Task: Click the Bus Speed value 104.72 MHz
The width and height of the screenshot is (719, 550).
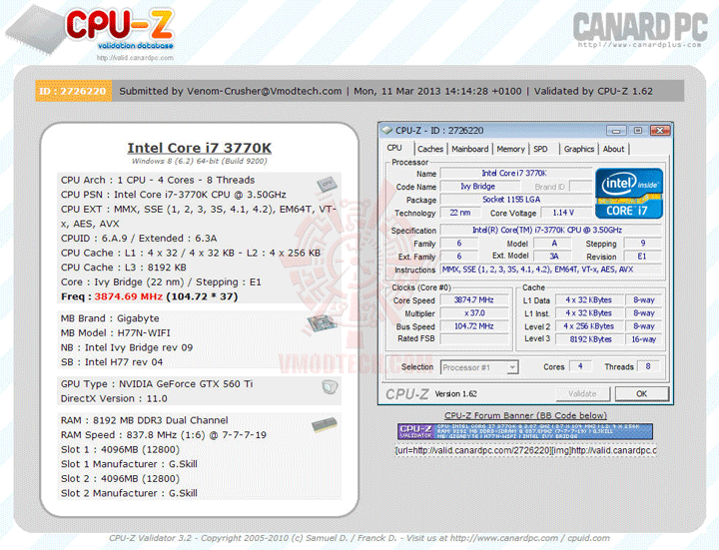Action: point(474,326)
